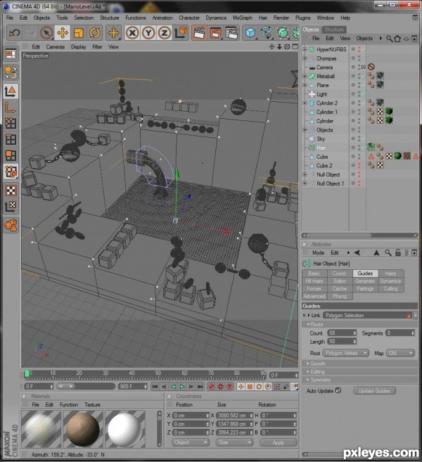Click the Undo arrow icon
The height and width of the screenshot is (462, 422).
click(x=14, y=33)
